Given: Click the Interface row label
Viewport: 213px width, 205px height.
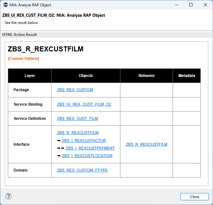Looking at the screenshot, I should (x=21, y=144).
